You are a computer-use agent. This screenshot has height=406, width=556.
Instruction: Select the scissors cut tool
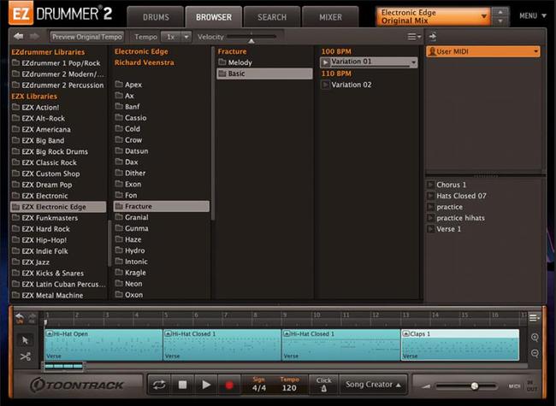click(25, 356)
